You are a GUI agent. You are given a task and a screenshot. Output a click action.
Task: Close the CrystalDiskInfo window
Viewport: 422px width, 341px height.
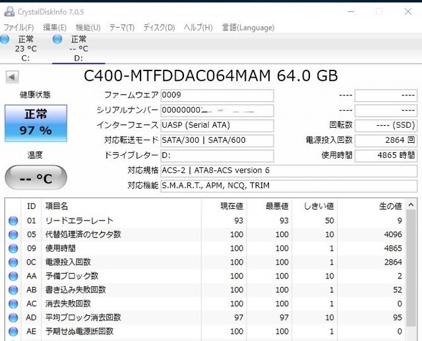pyautogui.click(x=408, y=12)
